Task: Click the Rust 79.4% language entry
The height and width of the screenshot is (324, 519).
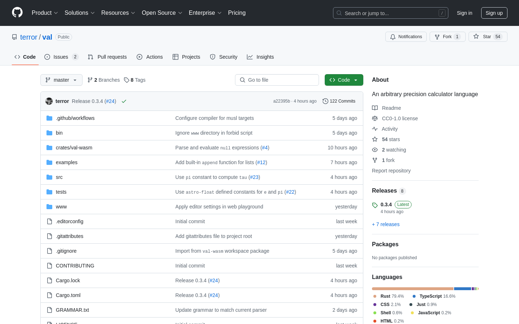Action: click(389, 296)
